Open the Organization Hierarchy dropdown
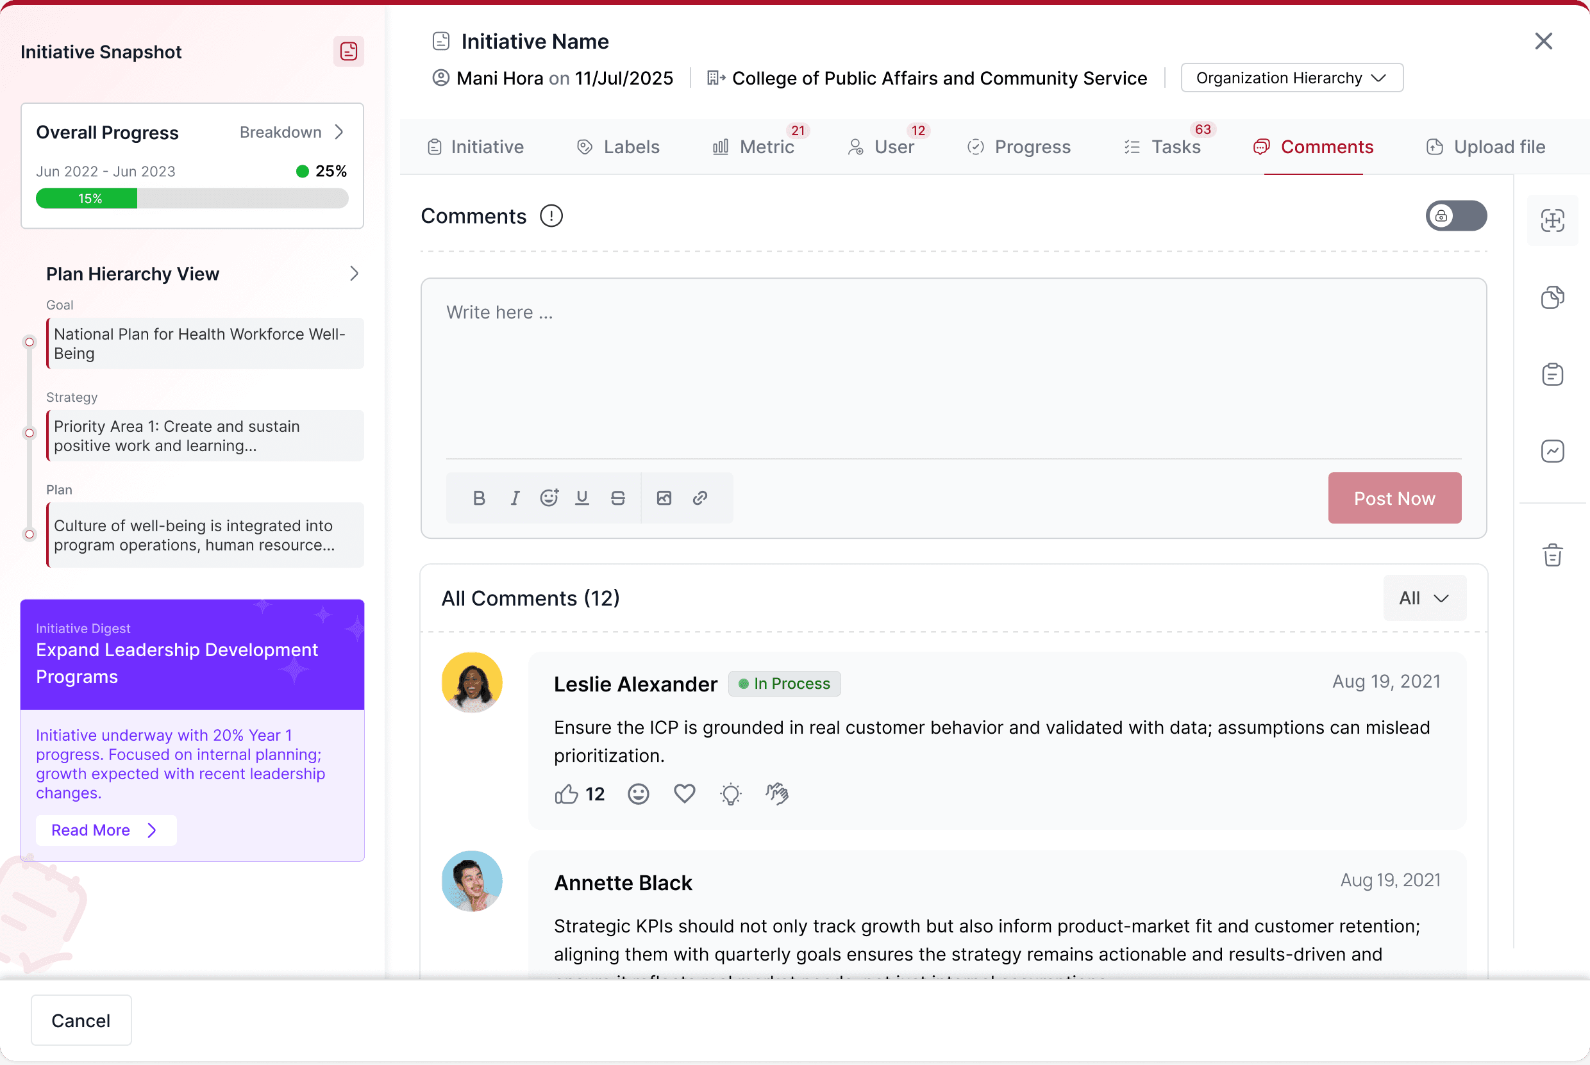This screenshot has width=1590, height=1065. (1291, 78)
